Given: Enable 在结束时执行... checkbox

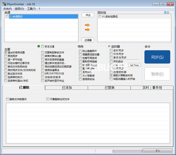Looking at the screenshot, I should (x=6, y=77).
